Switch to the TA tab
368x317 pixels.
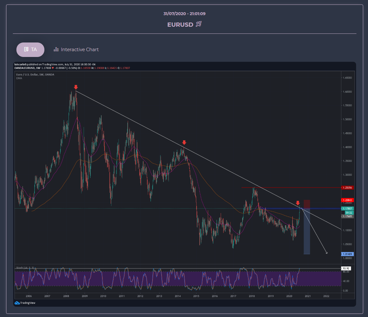point(30,50)
